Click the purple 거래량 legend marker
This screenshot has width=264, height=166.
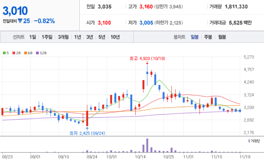coord(249,141)
